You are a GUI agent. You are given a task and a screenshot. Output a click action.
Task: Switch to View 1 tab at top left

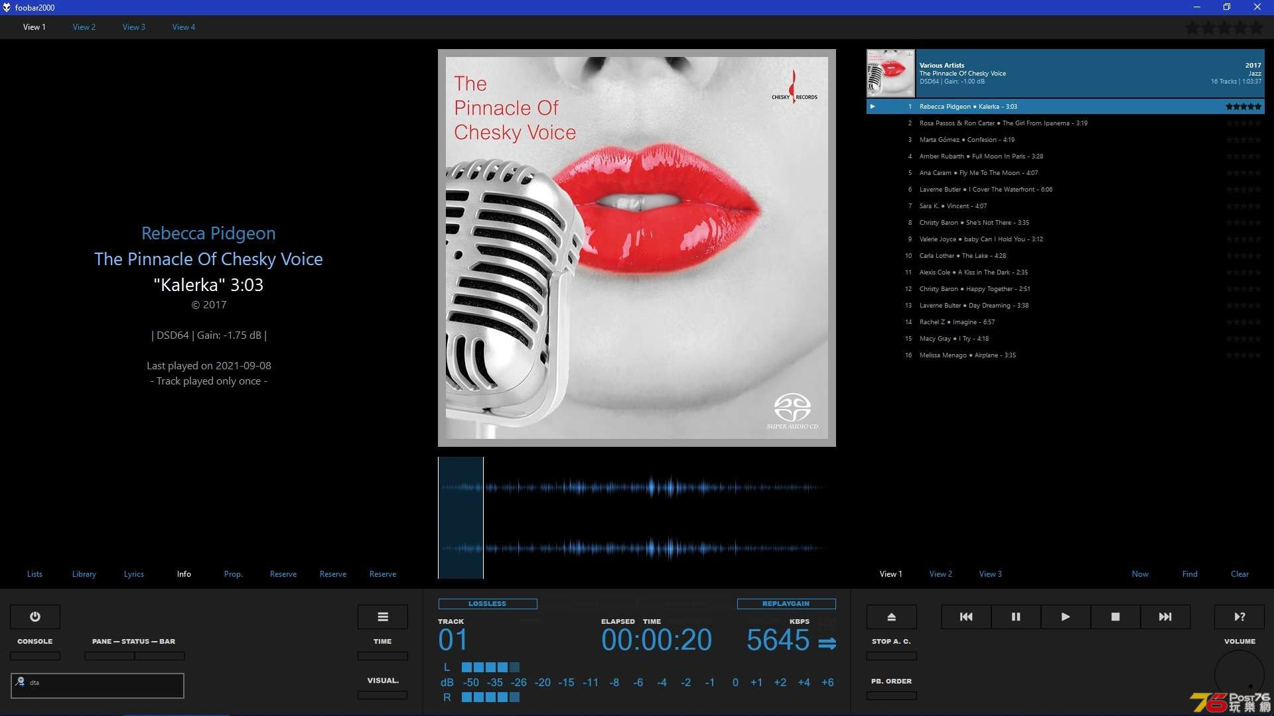click(x=35, y=27)
